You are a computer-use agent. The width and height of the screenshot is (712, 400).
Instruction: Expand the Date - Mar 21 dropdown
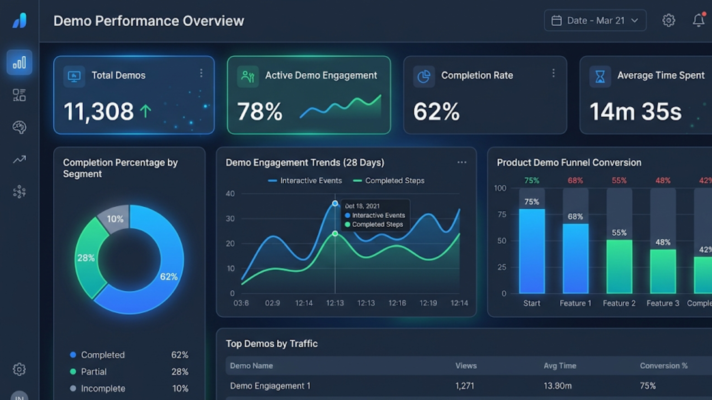tap(595, 20)
